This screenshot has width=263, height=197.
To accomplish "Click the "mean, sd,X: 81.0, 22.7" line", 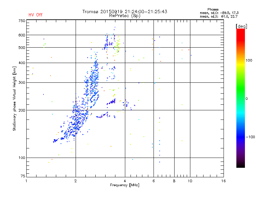I will pyautogui.click(x=219, y=17).
